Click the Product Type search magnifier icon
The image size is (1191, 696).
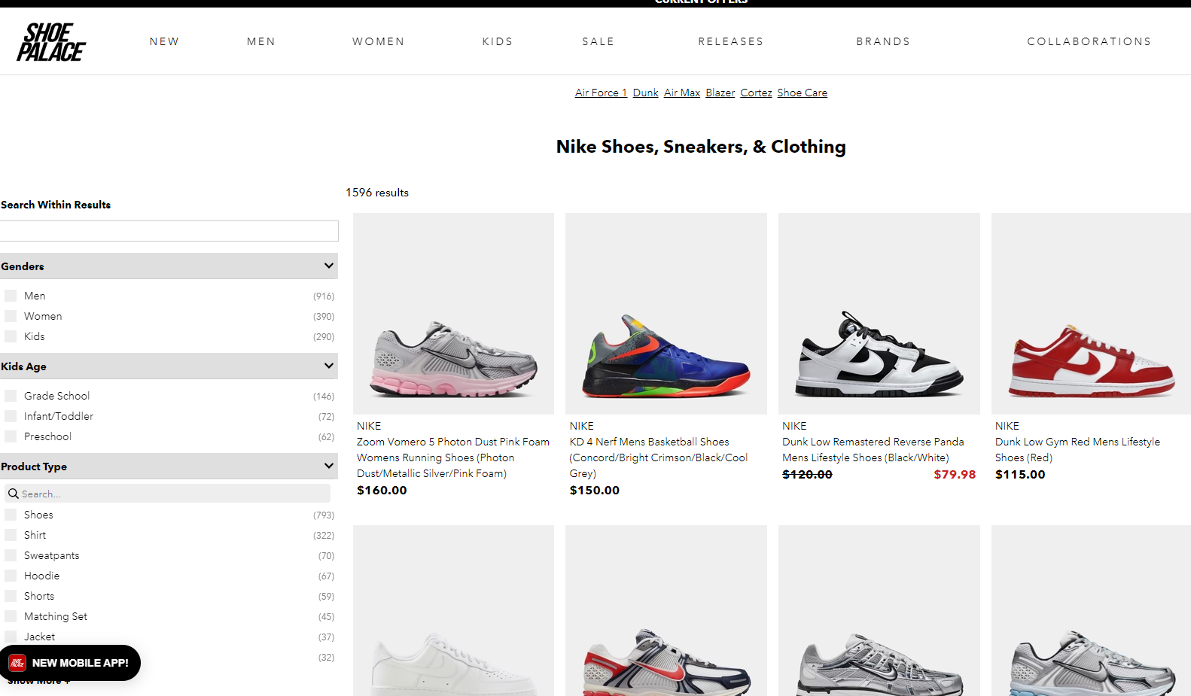pos(14,494)
